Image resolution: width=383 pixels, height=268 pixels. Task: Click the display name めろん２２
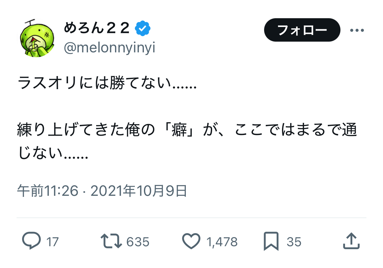(97, 29)
